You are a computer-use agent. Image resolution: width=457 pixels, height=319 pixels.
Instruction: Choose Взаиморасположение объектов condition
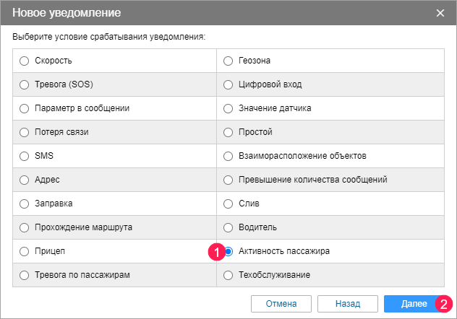tap(228, 156)
